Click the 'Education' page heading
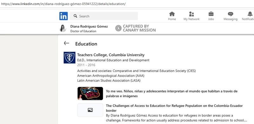 pos(86,44)
